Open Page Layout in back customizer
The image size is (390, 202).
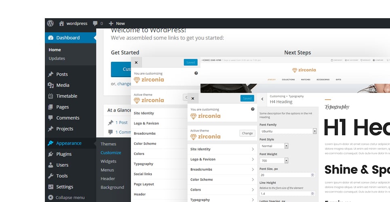pos(159,184)
